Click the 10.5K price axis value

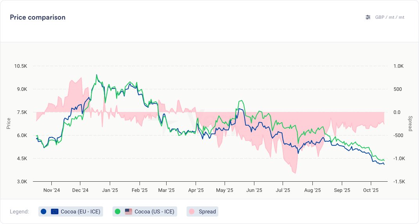click(x=20, y=66)
